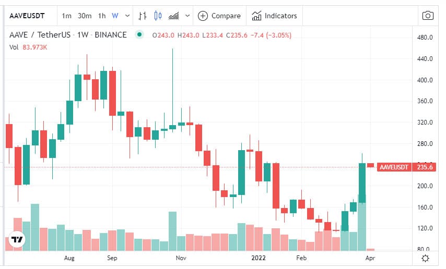Select the area chart style icon
Viewport: 446px width, 269px height.
click(174, 16)
